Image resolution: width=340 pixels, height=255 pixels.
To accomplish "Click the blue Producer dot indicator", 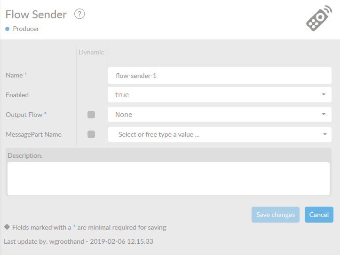I will [x=8, y=29].
